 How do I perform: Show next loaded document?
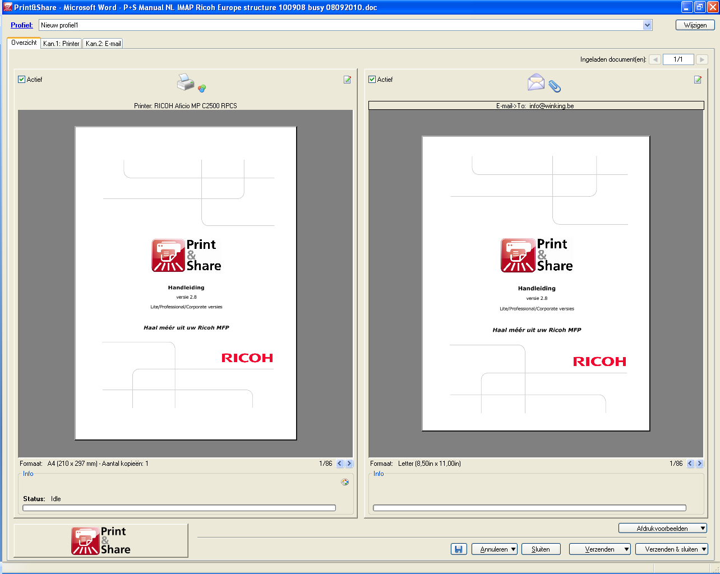[x=702, y=59]
